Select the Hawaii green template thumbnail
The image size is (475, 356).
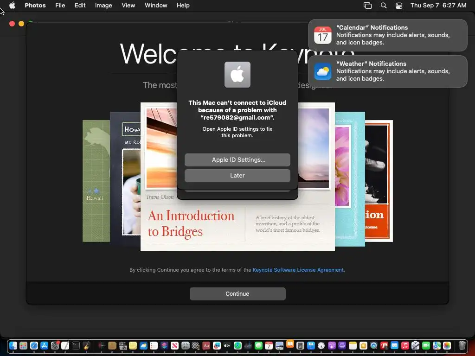point(96,181)
